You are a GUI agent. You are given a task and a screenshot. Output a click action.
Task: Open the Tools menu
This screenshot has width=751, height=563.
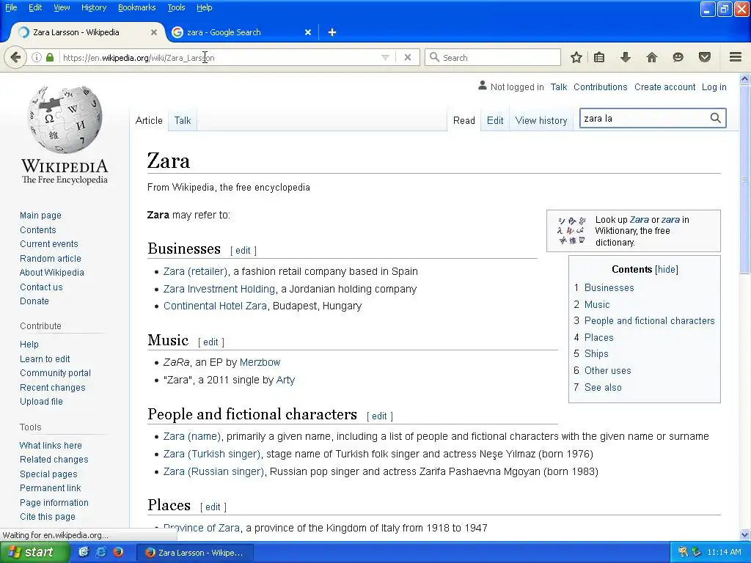coord(176,7)
